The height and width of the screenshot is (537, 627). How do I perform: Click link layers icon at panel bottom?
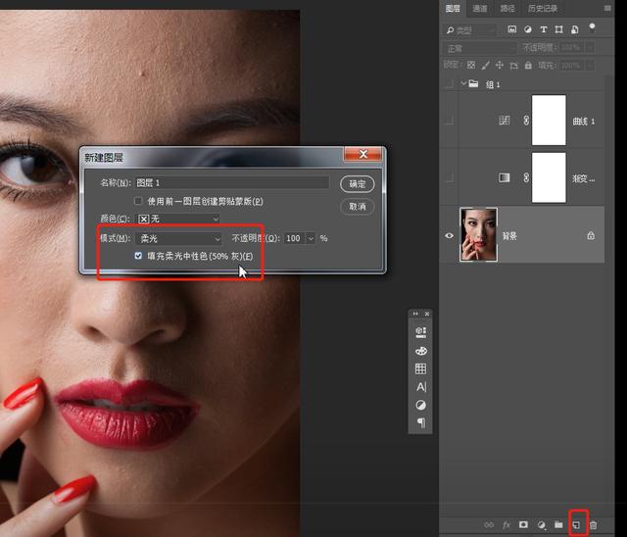[489, 525]
